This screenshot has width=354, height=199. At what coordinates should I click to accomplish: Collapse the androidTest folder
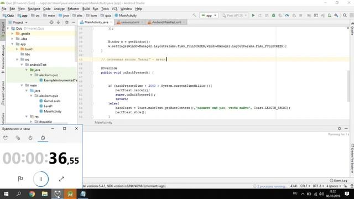(x=22, y=65)
